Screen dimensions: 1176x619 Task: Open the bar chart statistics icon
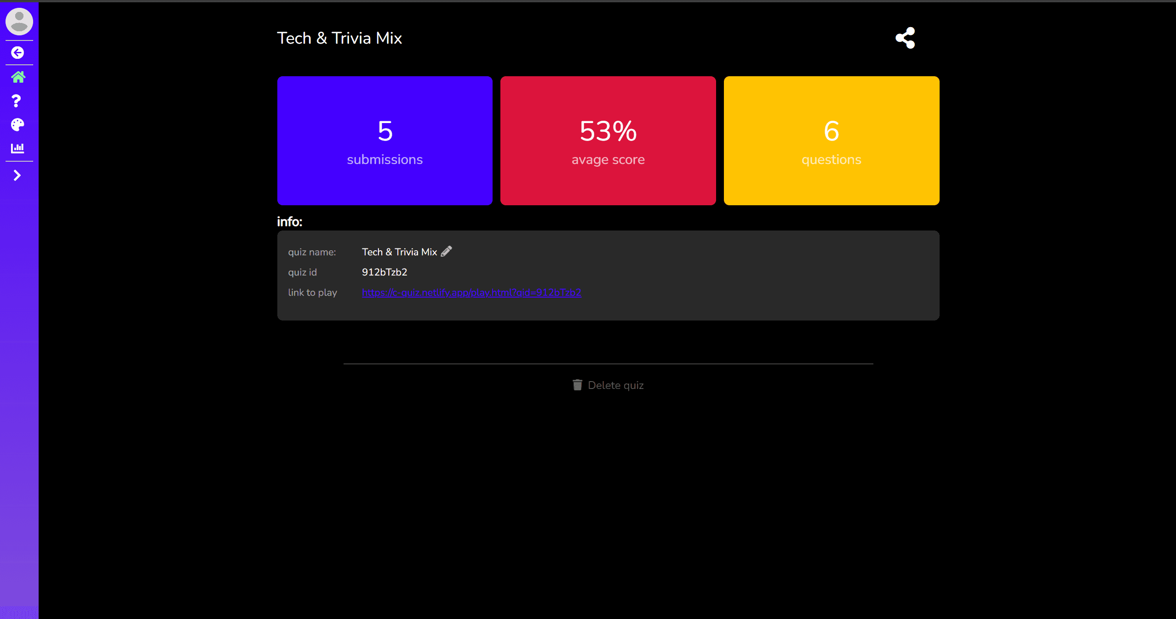pos(17,148)
